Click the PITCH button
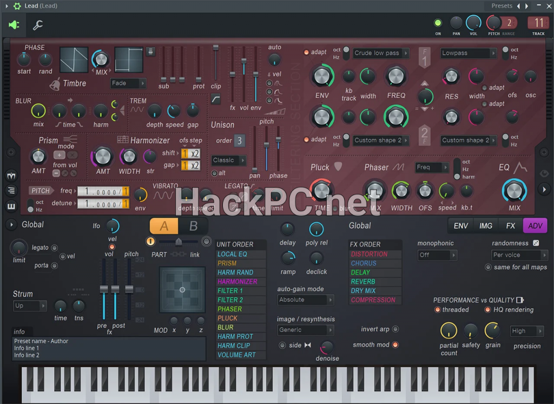The height and width of the screenshot is (404, 554). tap(41, 191)
